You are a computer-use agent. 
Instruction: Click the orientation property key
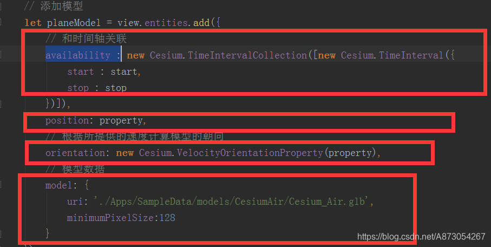pos(75,153)
